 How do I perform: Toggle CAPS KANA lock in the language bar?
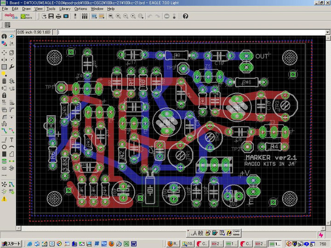click(237, 233)
